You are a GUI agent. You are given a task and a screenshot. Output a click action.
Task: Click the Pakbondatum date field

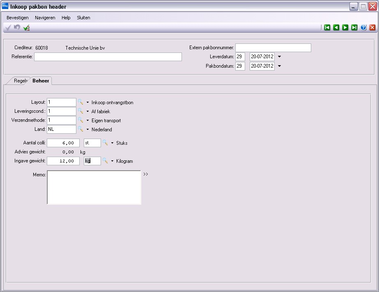pos(262,66)
